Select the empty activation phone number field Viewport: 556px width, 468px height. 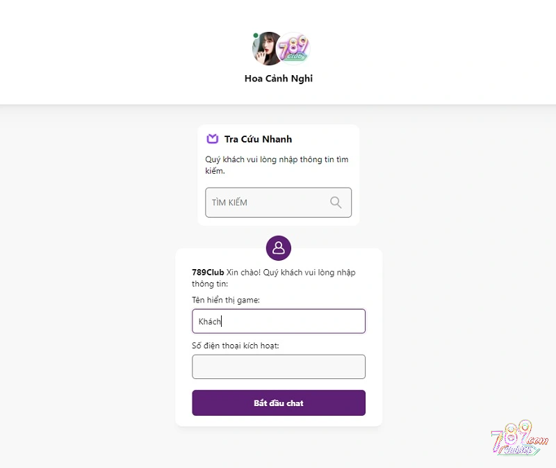click(x=278, y=366)
